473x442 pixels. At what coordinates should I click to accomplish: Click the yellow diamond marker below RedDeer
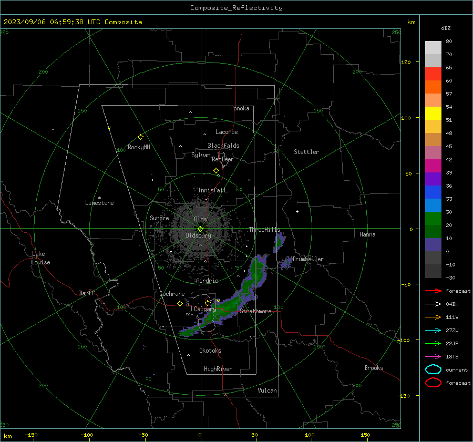tap(217, 171)
